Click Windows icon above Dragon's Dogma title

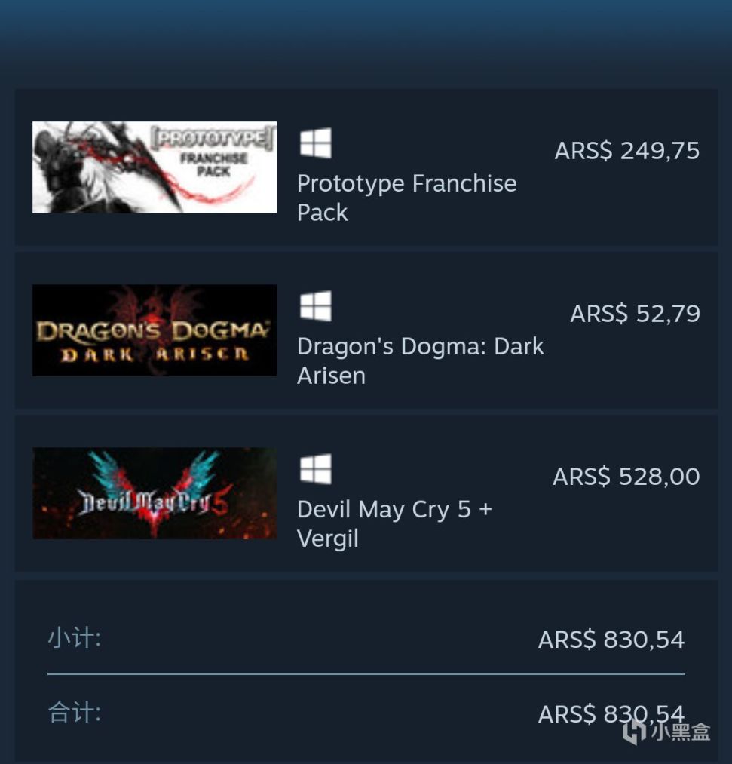click(x=316, y=306)
